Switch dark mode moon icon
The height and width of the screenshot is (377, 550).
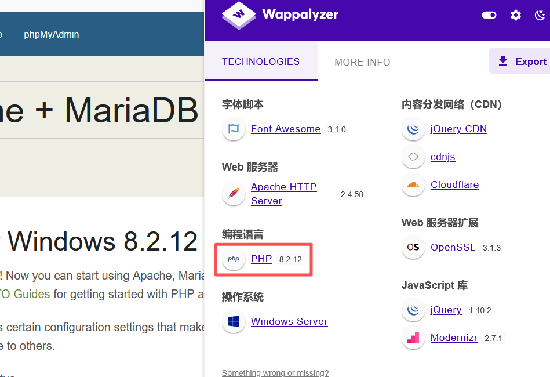[x=540, y=15]
